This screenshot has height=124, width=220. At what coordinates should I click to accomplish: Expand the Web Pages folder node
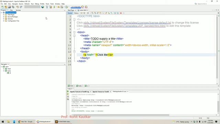4,14
